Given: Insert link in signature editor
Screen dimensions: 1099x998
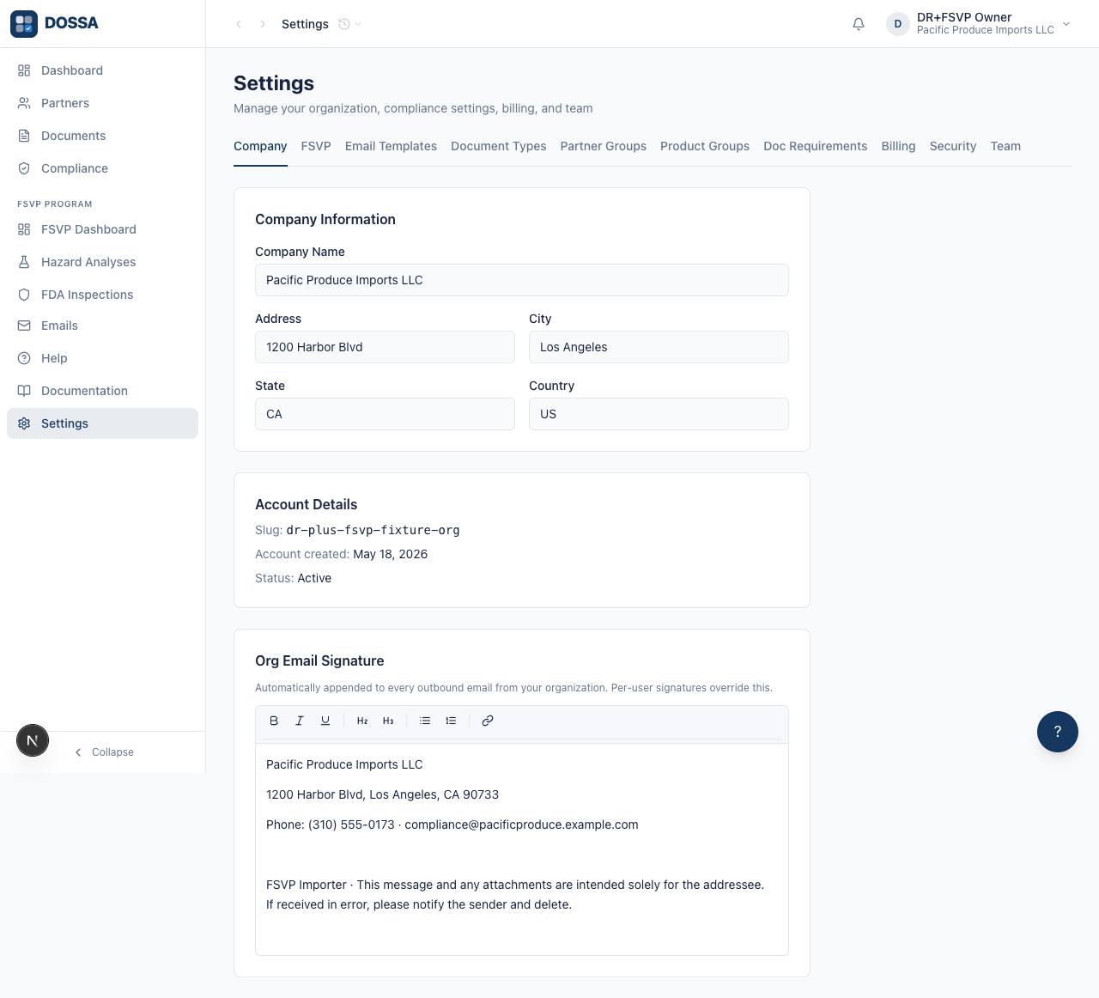Looking at the screenshot, I should pyautogui.click(x=488, y=721).
